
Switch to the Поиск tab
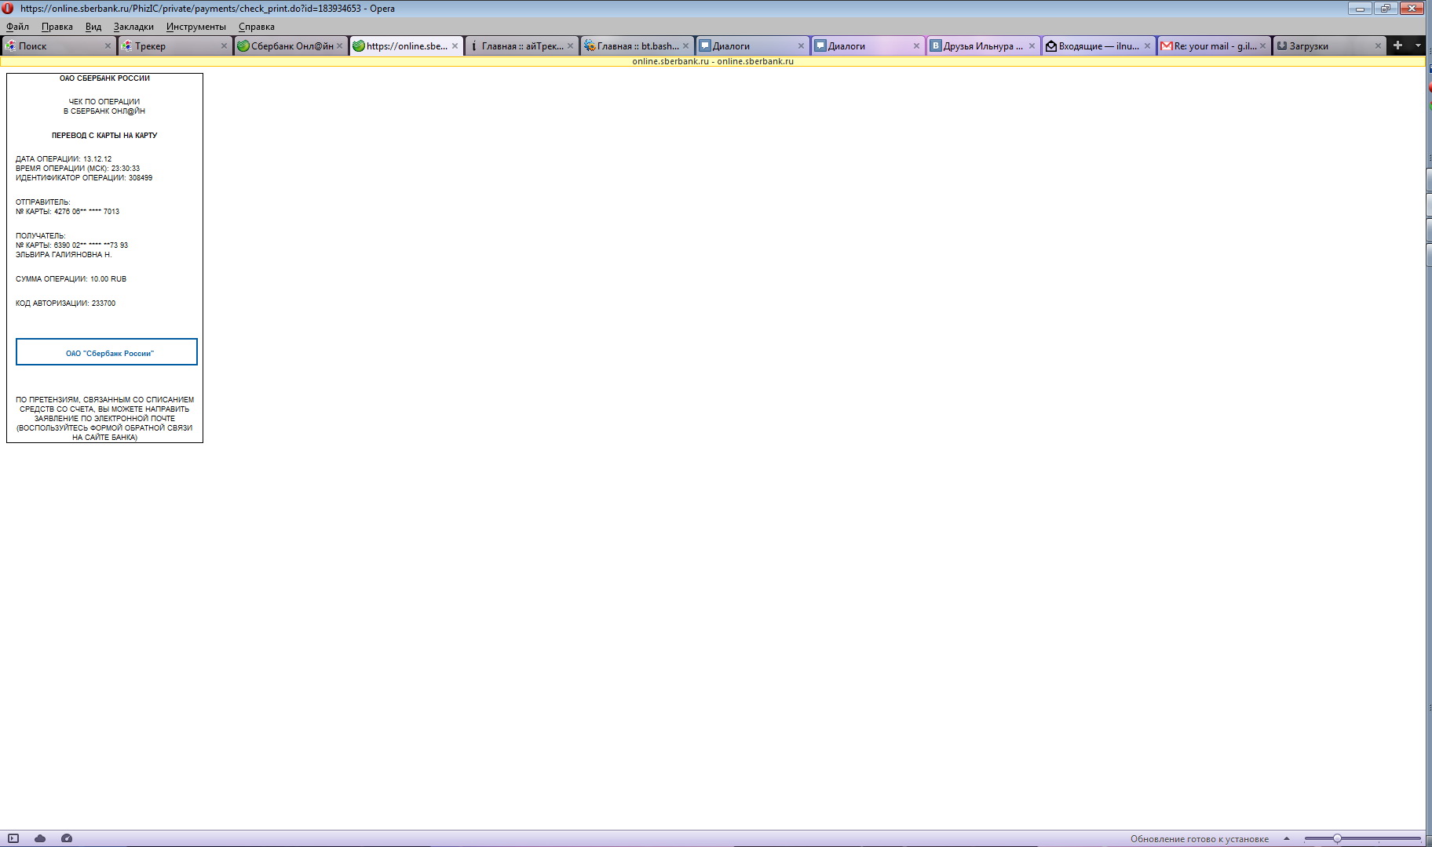59,46
